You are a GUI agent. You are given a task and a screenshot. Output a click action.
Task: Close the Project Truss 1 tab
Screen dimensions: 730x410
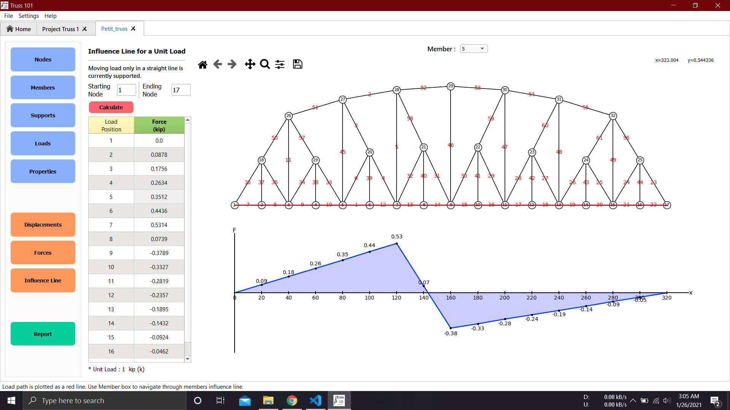(x=85, y=29)
